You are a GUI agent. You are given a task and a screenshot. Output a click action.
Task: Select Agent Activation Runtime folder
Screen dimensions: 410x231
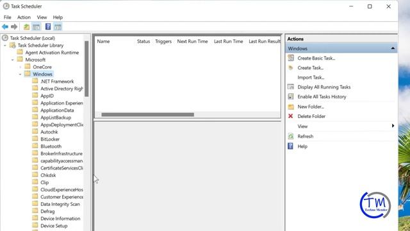coord(52,53)
